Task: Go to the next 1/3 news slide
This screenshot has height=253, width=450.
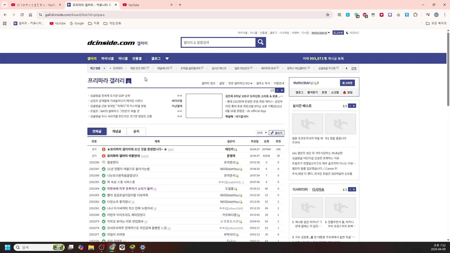Action: [282, 90]
